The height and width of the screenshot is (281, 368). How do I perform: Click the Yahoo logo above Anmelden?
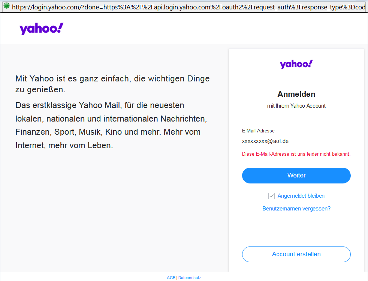pyautogui.click(x=296, y=64)
